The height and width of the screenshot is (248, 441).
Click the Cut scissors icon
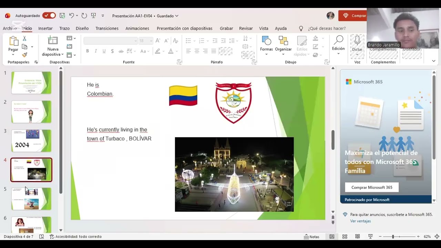(24, 39)
